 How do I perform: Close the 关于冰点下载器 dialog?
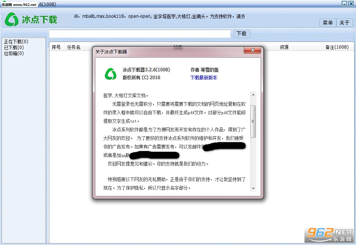[252, 50]
